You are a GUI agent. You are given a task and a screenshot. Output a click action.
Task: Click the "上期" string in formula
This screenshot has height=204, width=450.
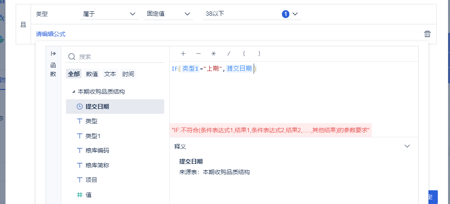212,69
